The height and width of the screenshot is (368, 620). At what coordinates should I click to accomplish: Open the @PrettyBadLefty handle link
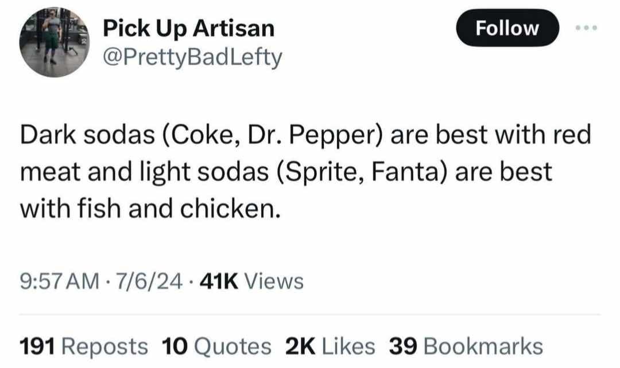[x=191, y=57]
